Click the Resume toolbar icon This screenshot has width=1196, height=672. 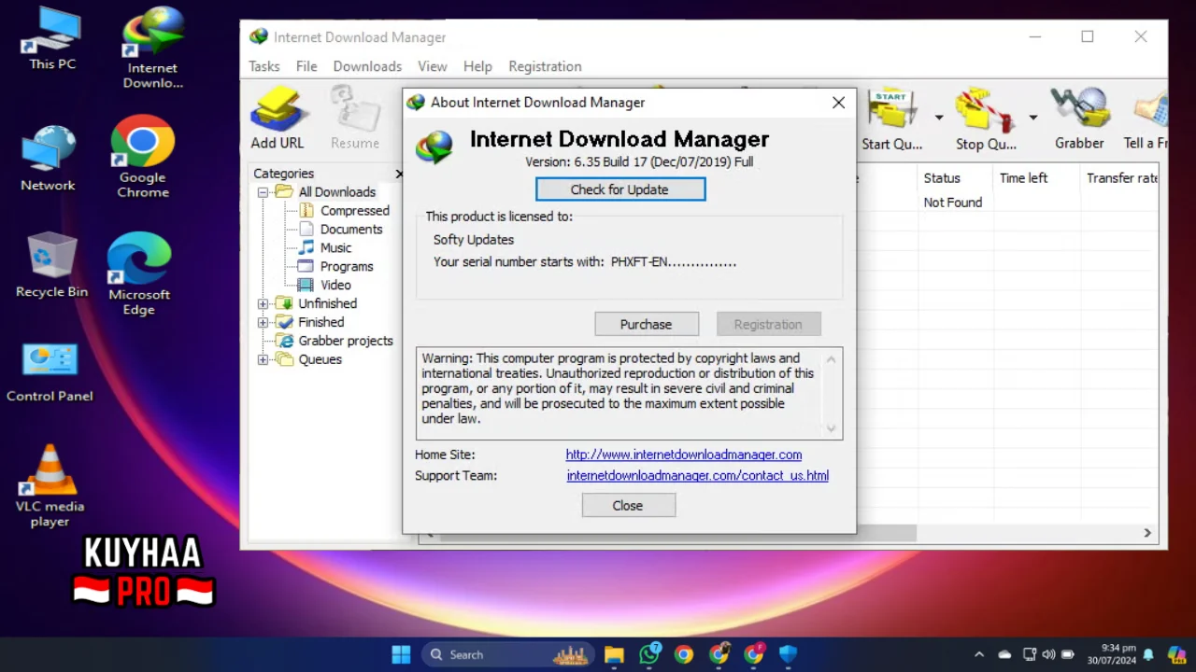click(355, 118)
